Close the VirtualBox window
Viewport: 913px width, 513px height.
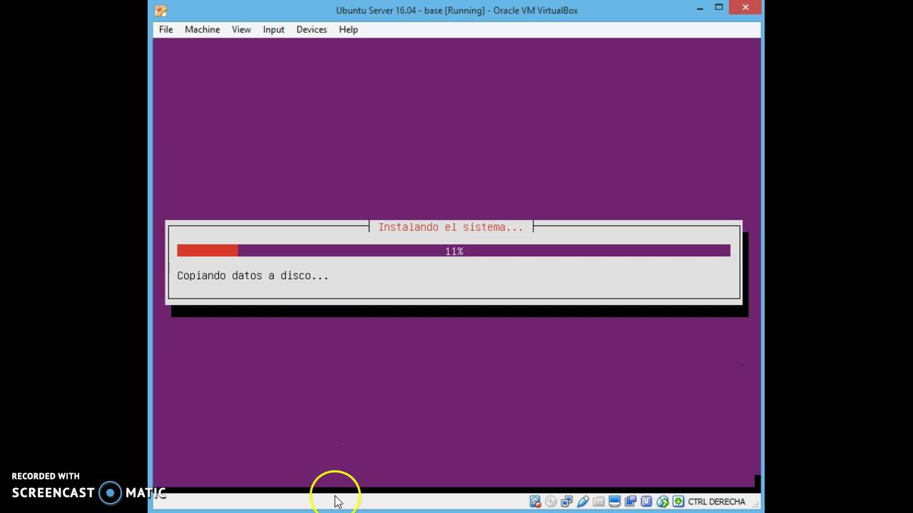745,8
